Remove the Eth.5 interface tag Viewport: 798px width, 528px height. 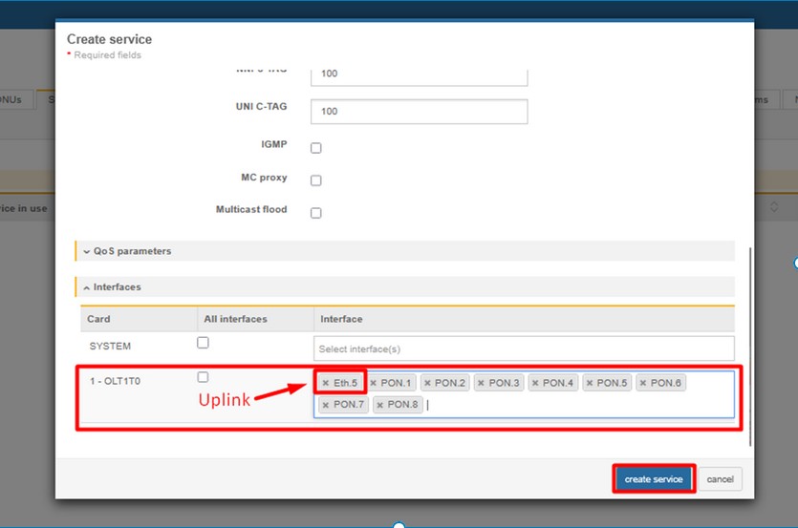[326, 383]
